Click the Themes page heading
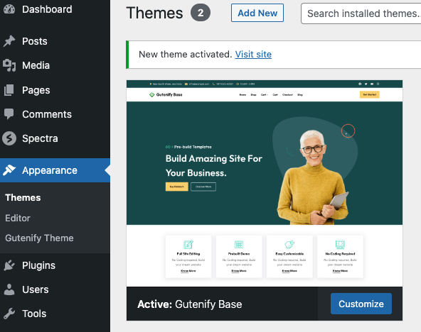Screen dimensions: 421x332 point(154,13)
